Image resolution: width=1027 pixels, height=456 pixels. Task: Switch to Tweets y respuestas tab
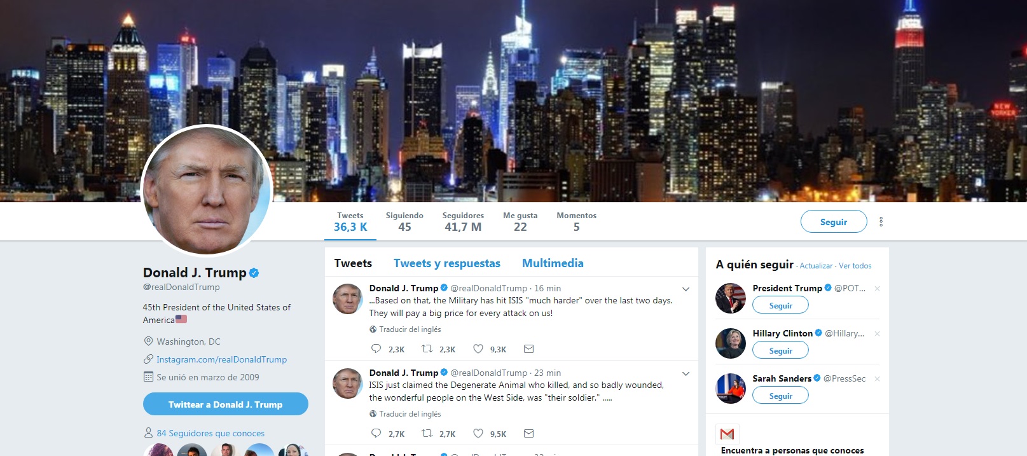447,263
